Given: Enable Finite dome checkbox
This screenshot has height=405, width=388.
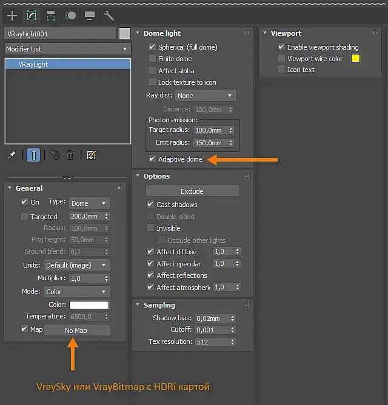Looking at the screenshot, I should click(152, 58).
